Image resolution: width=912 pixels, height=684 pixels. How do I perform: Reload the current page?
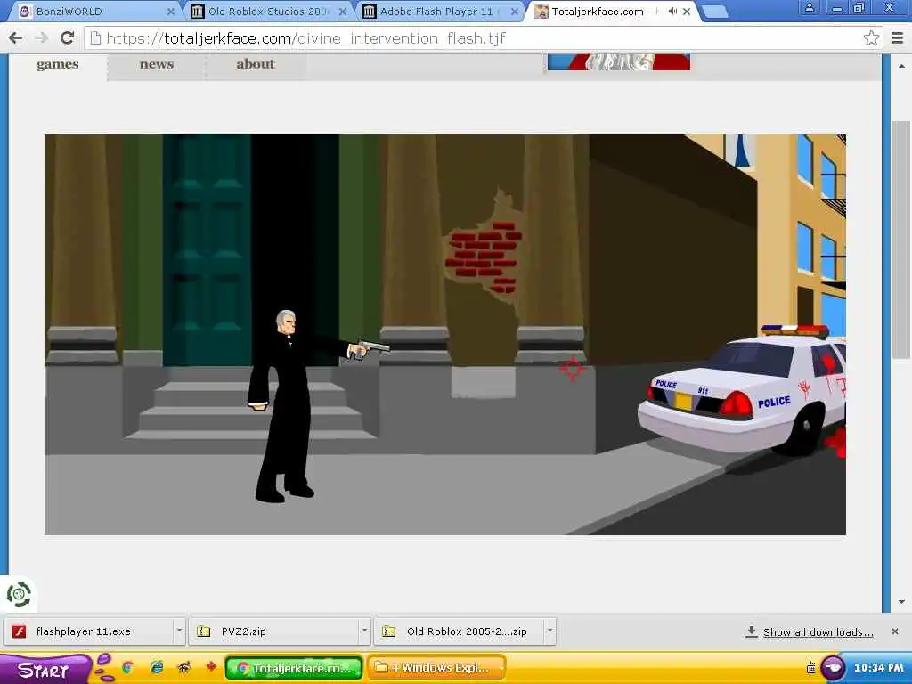(68, 37)
